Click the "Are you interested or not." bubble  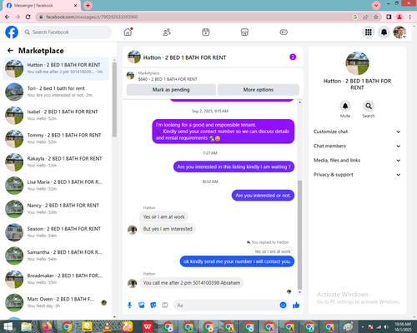click(263, 196)
